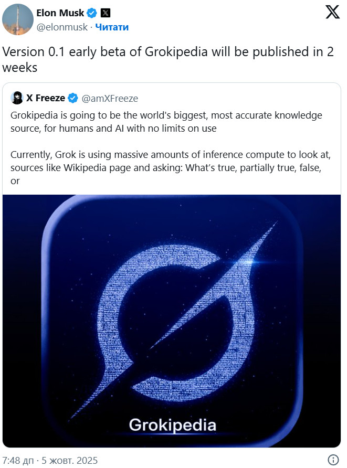Click the tweet text about Version 0.1 early beta
This screenshot has width=347, height=468.
168,60
